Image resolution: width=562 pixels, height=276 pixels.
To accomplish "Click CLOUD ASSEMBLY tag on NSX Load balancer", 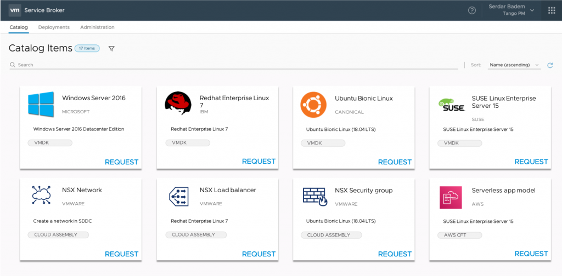I will [x=196, y=235].
